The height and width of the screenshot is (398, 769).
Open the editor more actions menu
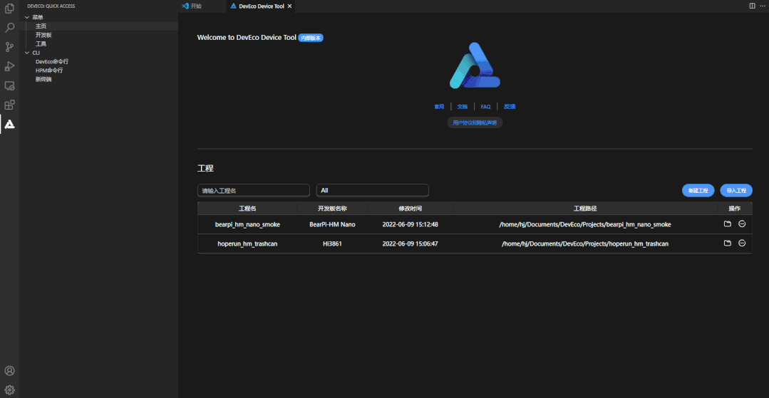point(763,6)
